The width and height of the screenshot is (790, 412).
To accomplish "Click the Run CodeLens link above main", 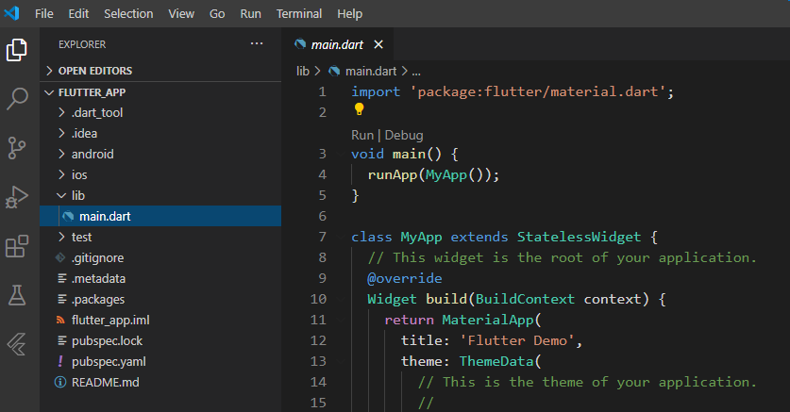I will pyautogui.click(x=363, y=135).
